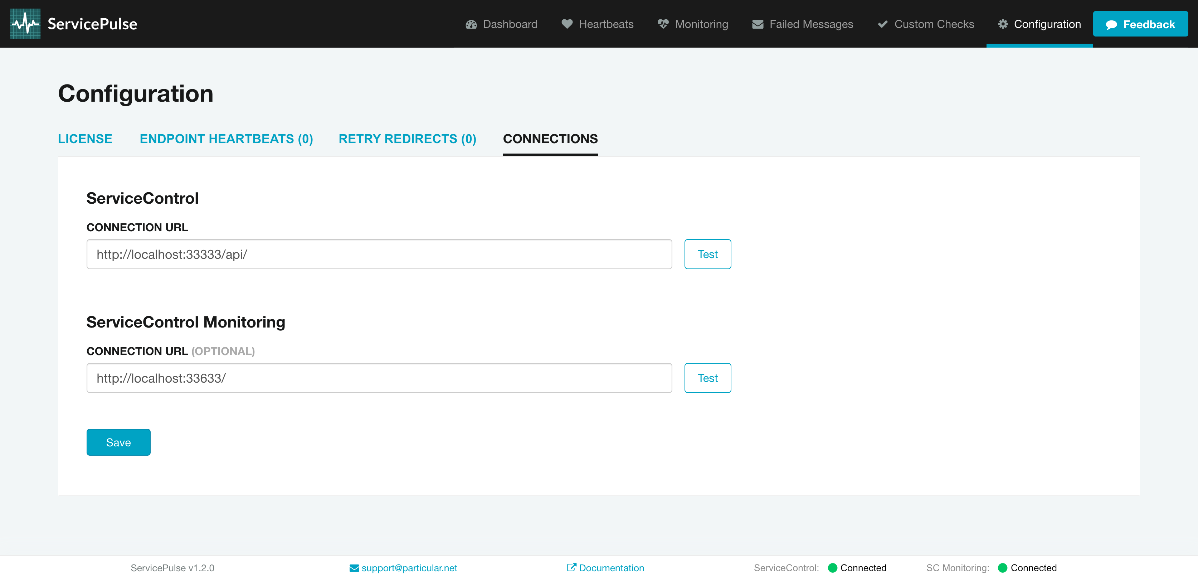
Task: Expand the CONNECTIONS configuration section
Action: pos(550,138)
